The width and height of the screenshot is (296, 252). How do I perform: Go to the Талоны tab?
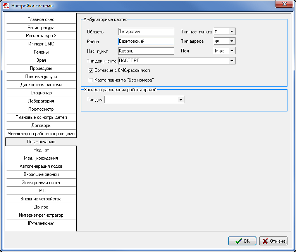pos(41,52)
